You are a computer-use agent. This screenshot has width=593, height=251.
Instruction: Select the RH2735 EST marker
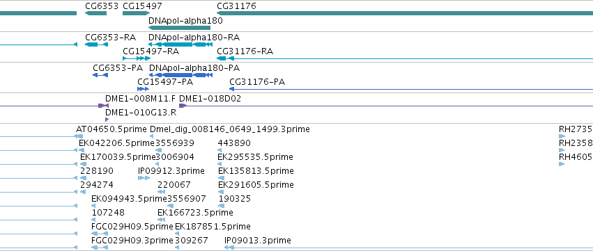pyautogui.click(x=562, y=136)
